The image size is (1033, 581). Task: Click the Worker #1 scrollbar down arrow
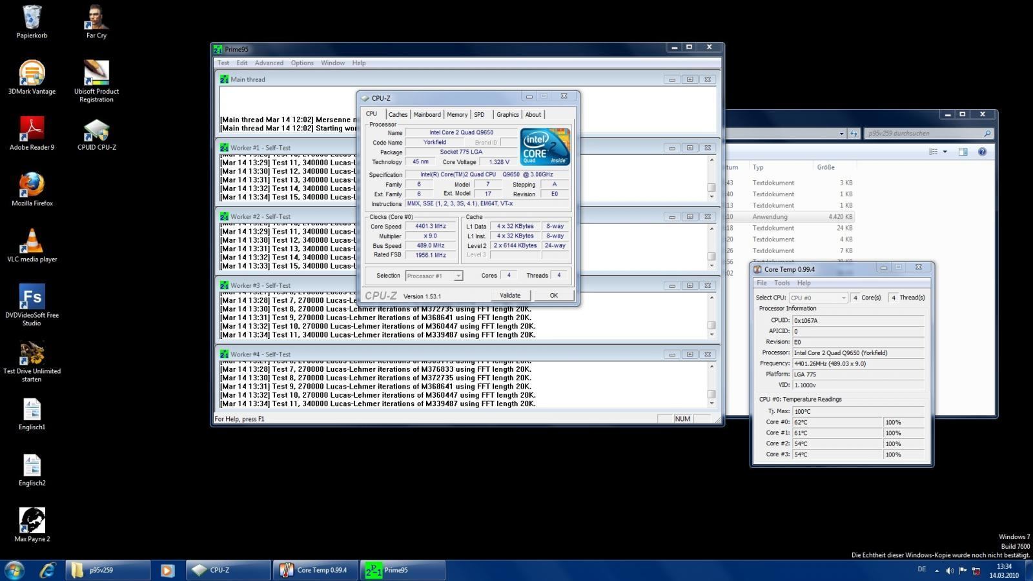click(711, 196)
